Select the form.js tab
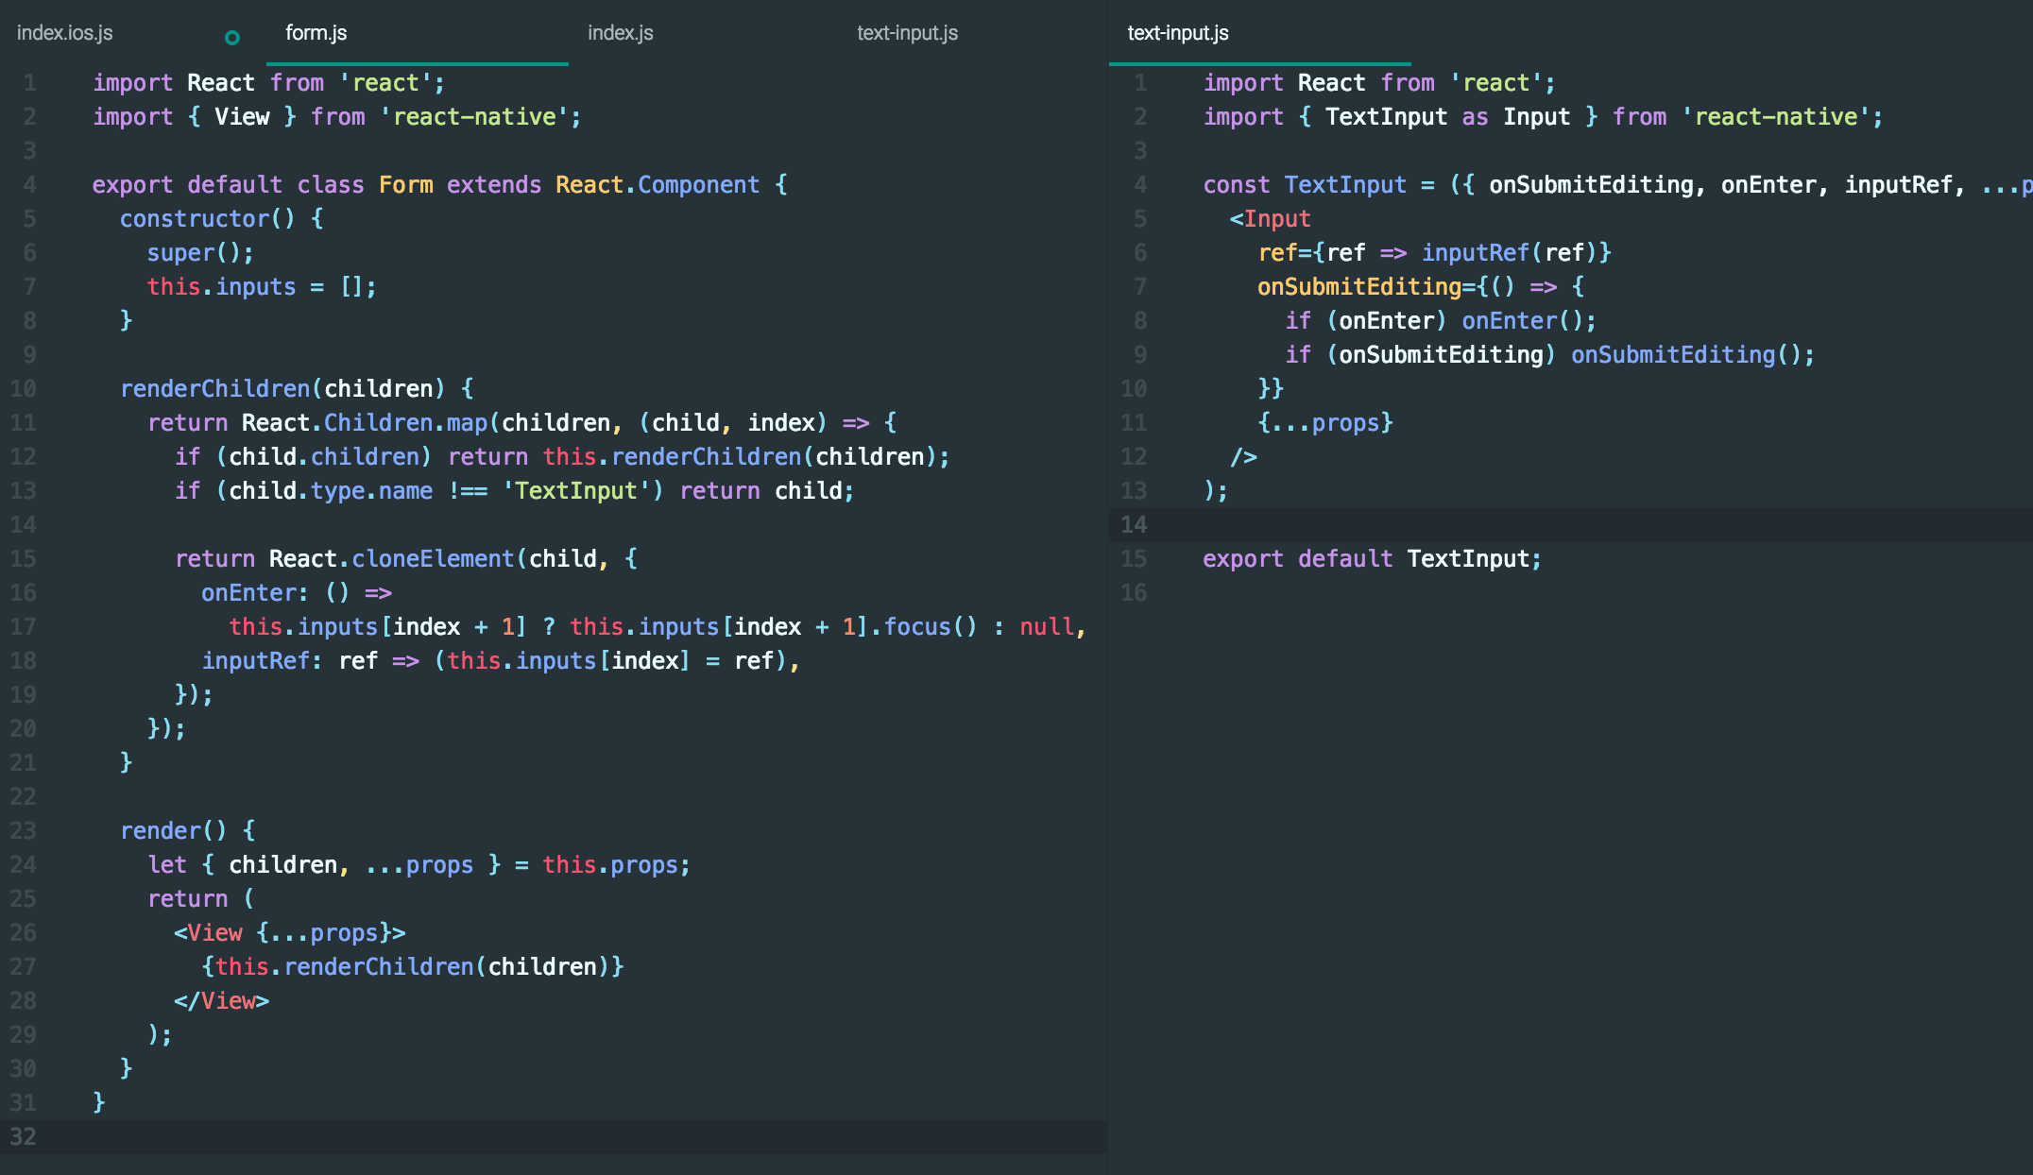 pyautogui.click(x=315, y=33)
